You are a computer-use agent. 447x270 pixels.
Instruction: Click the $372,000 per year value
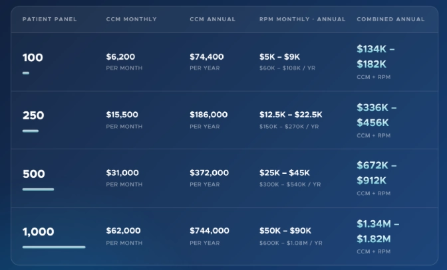[208, 172]
